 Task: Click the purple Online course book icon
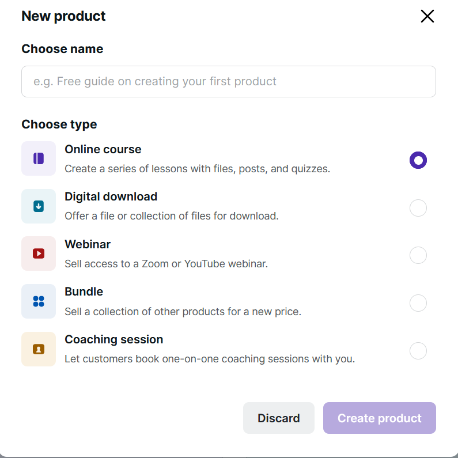pyautogui.click(x=39, y=158)
